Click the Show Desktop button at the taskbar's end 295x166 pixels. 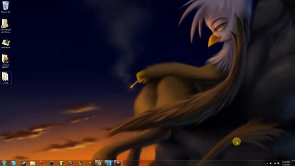click(293, 163)
